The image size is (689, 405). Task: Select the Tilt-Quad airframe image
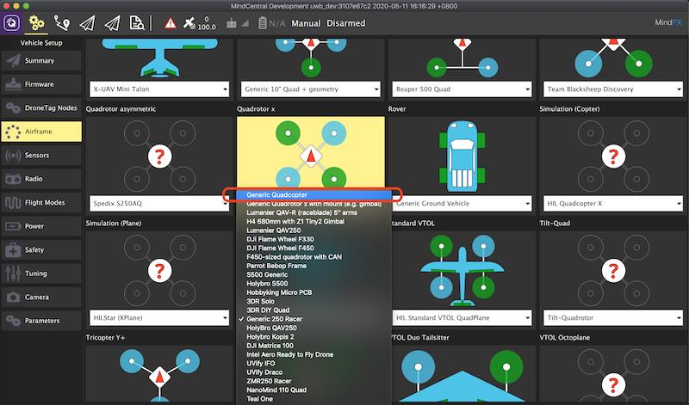pos(613,270)
